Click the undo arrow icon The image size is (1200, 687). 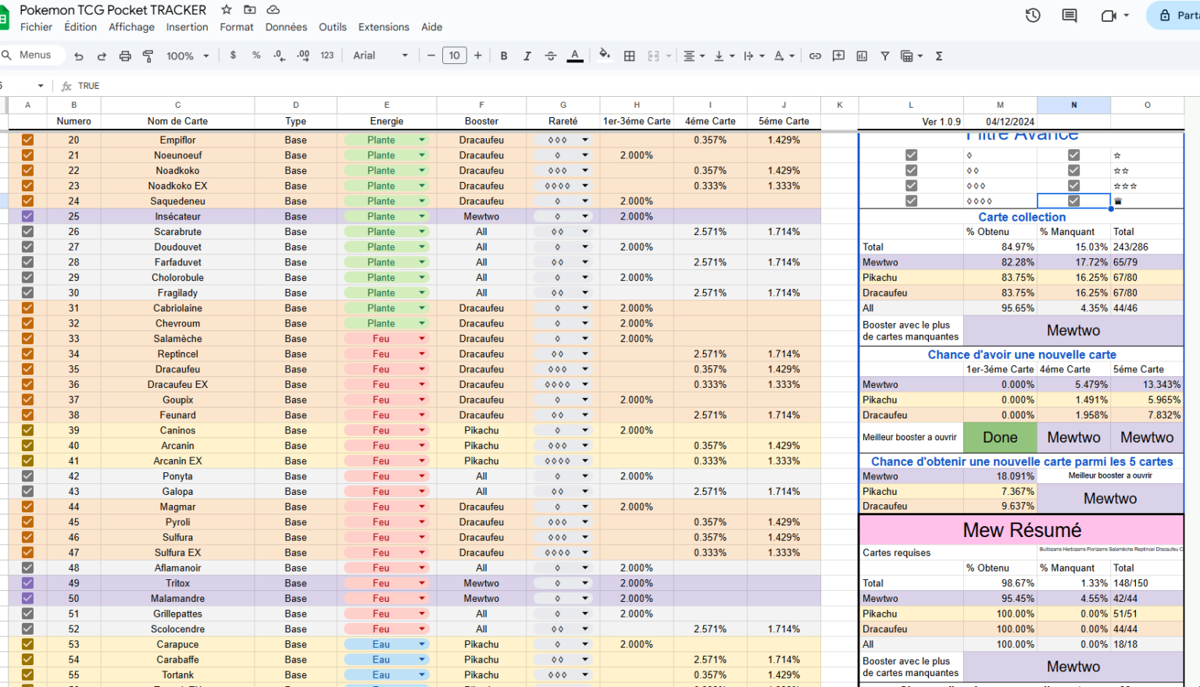click(78, 56)
